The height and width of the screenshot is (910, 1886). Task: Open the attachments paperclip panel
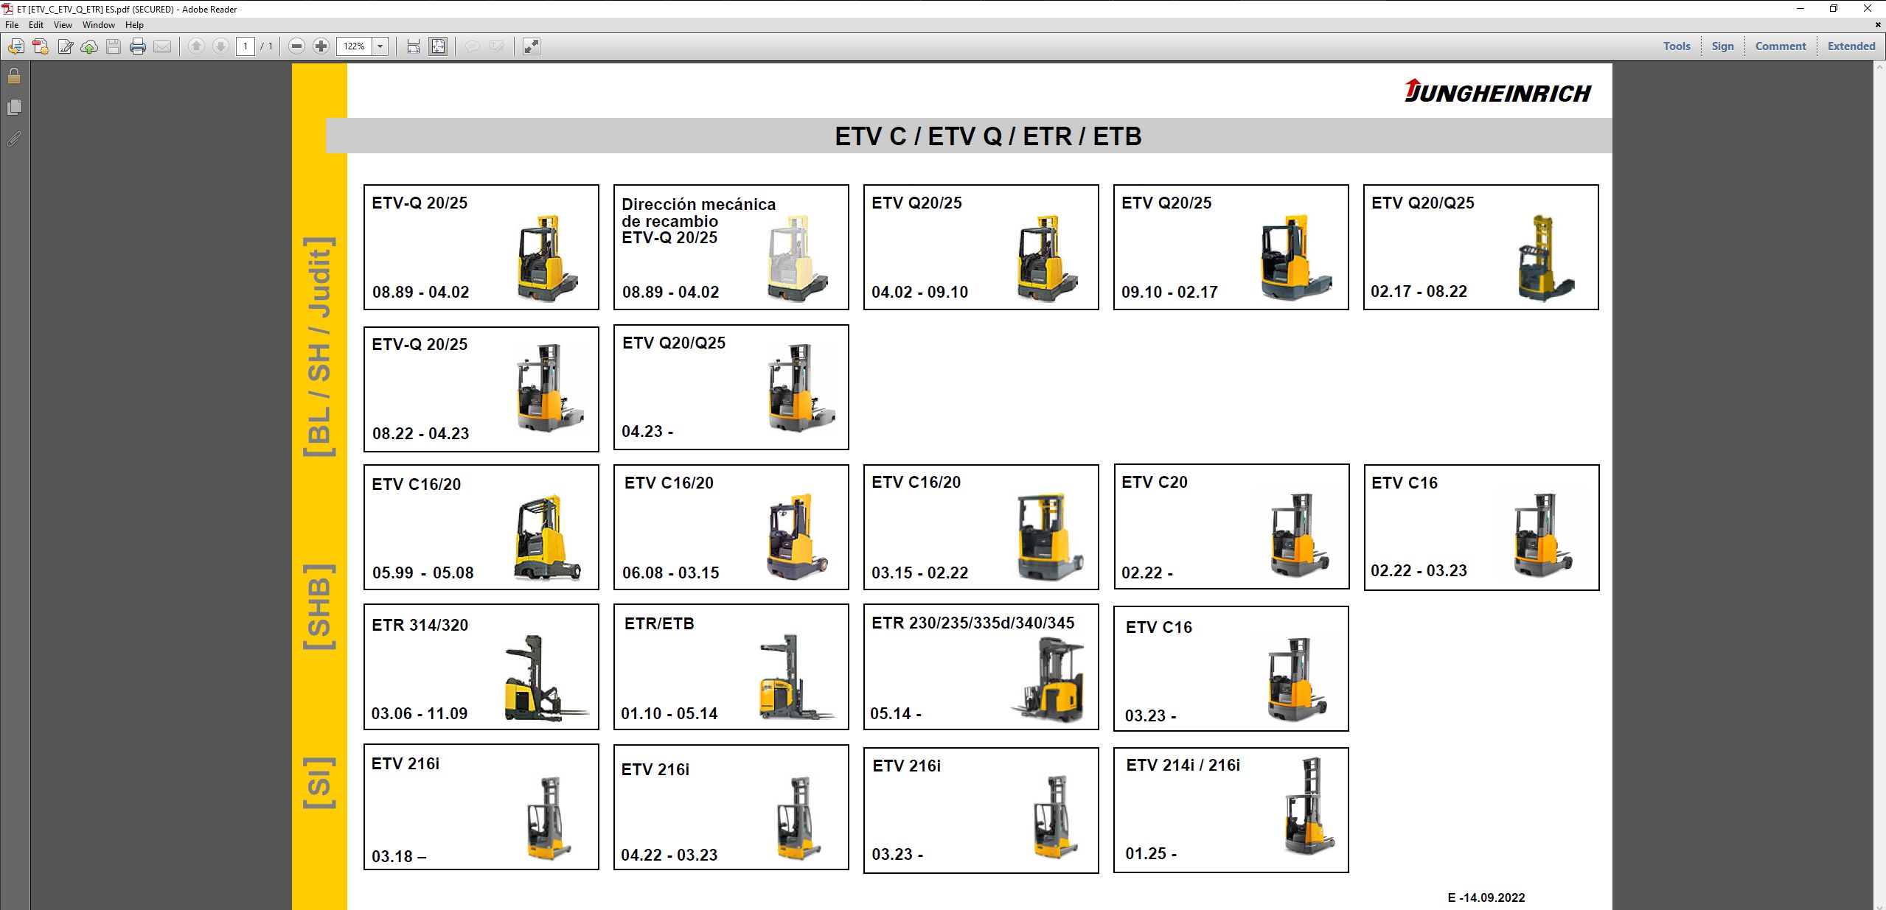tap(14, 139)
